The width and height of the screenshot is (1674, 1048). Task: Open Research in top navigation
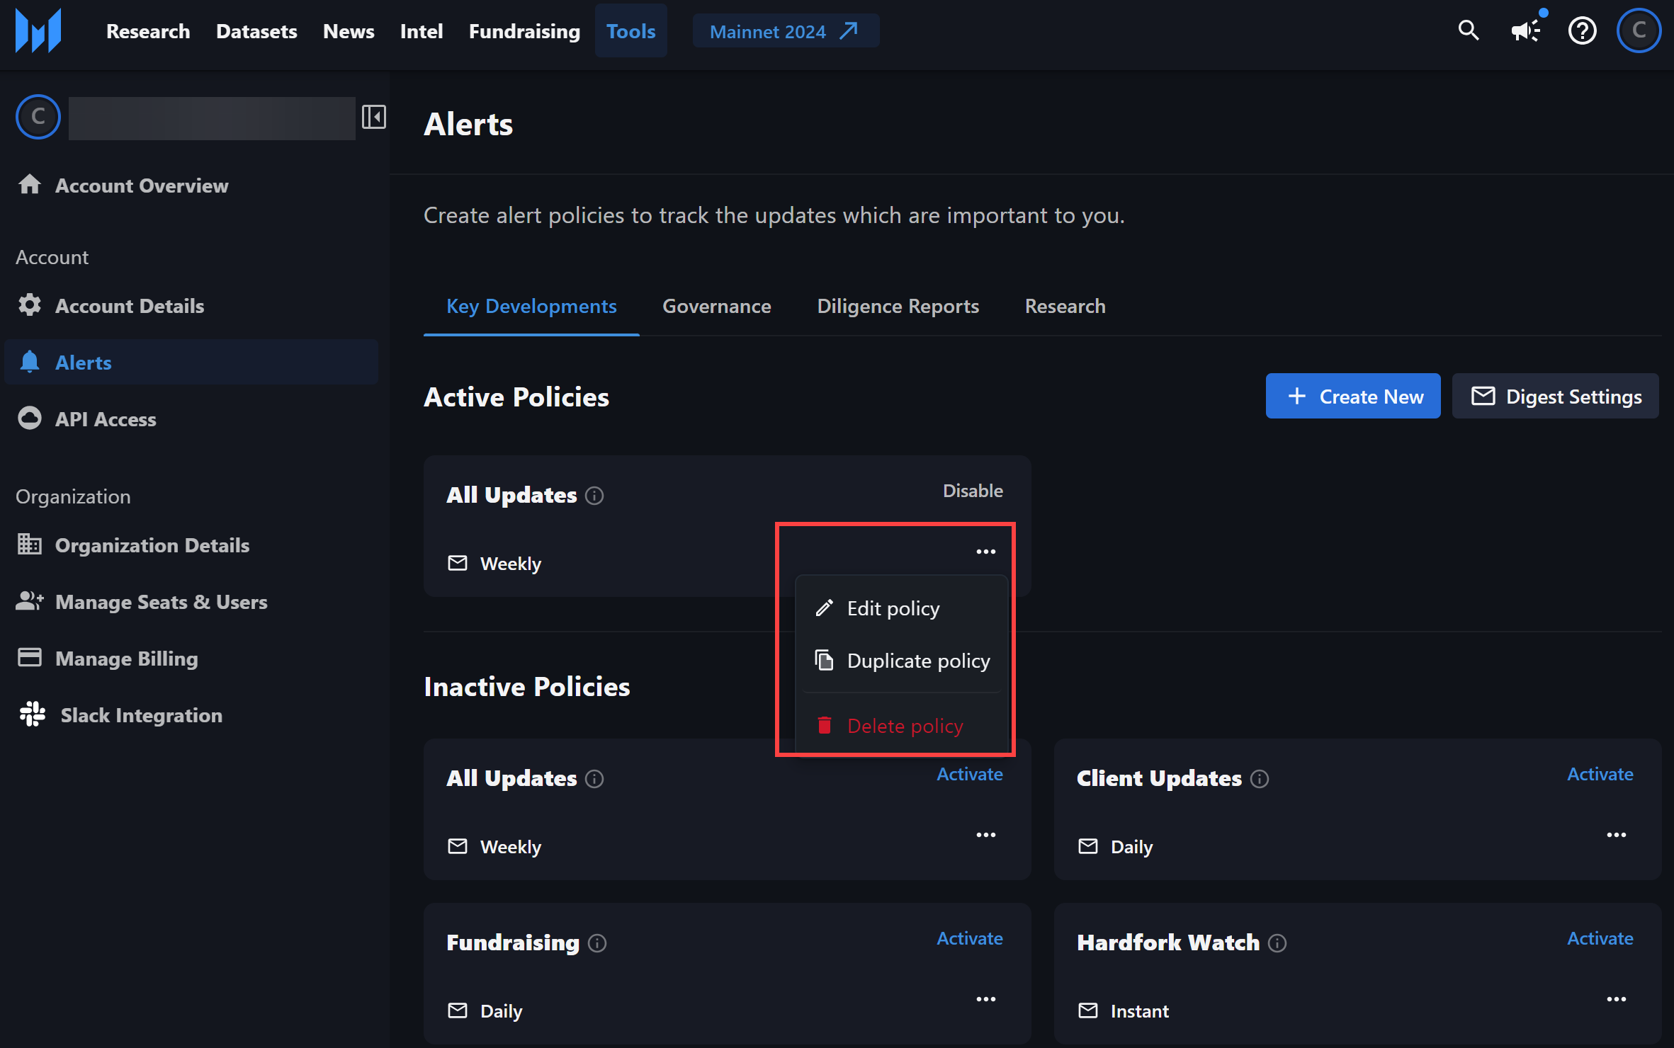[x=148, y=31]
